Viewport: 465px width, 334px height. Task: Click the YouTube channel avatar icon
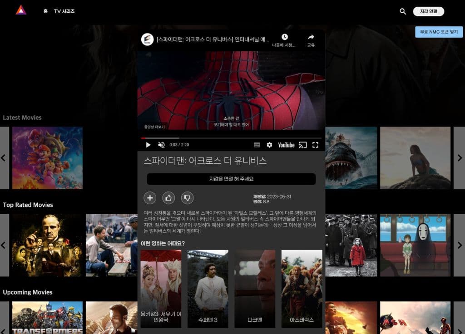(x=148, y=39)
